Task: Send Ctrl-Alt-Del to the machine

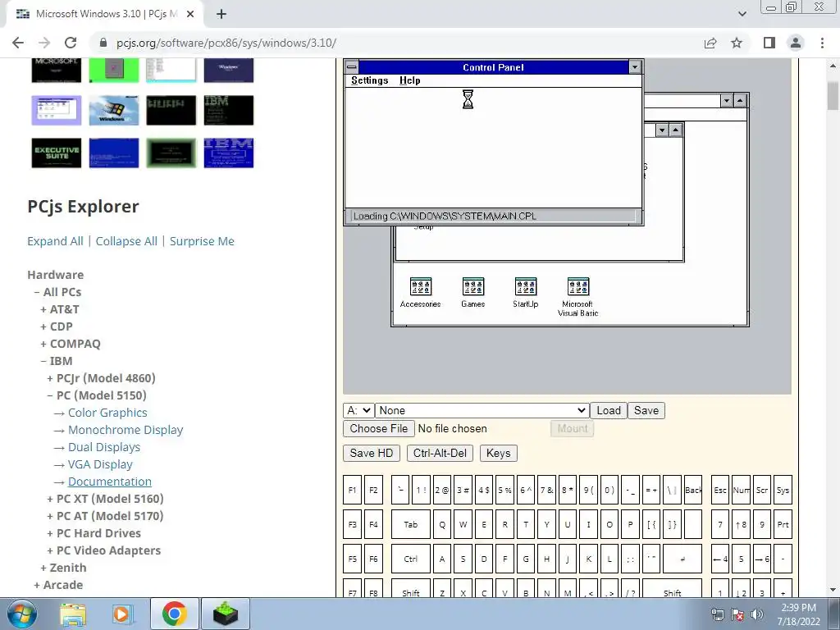Action: pos(440,453)
